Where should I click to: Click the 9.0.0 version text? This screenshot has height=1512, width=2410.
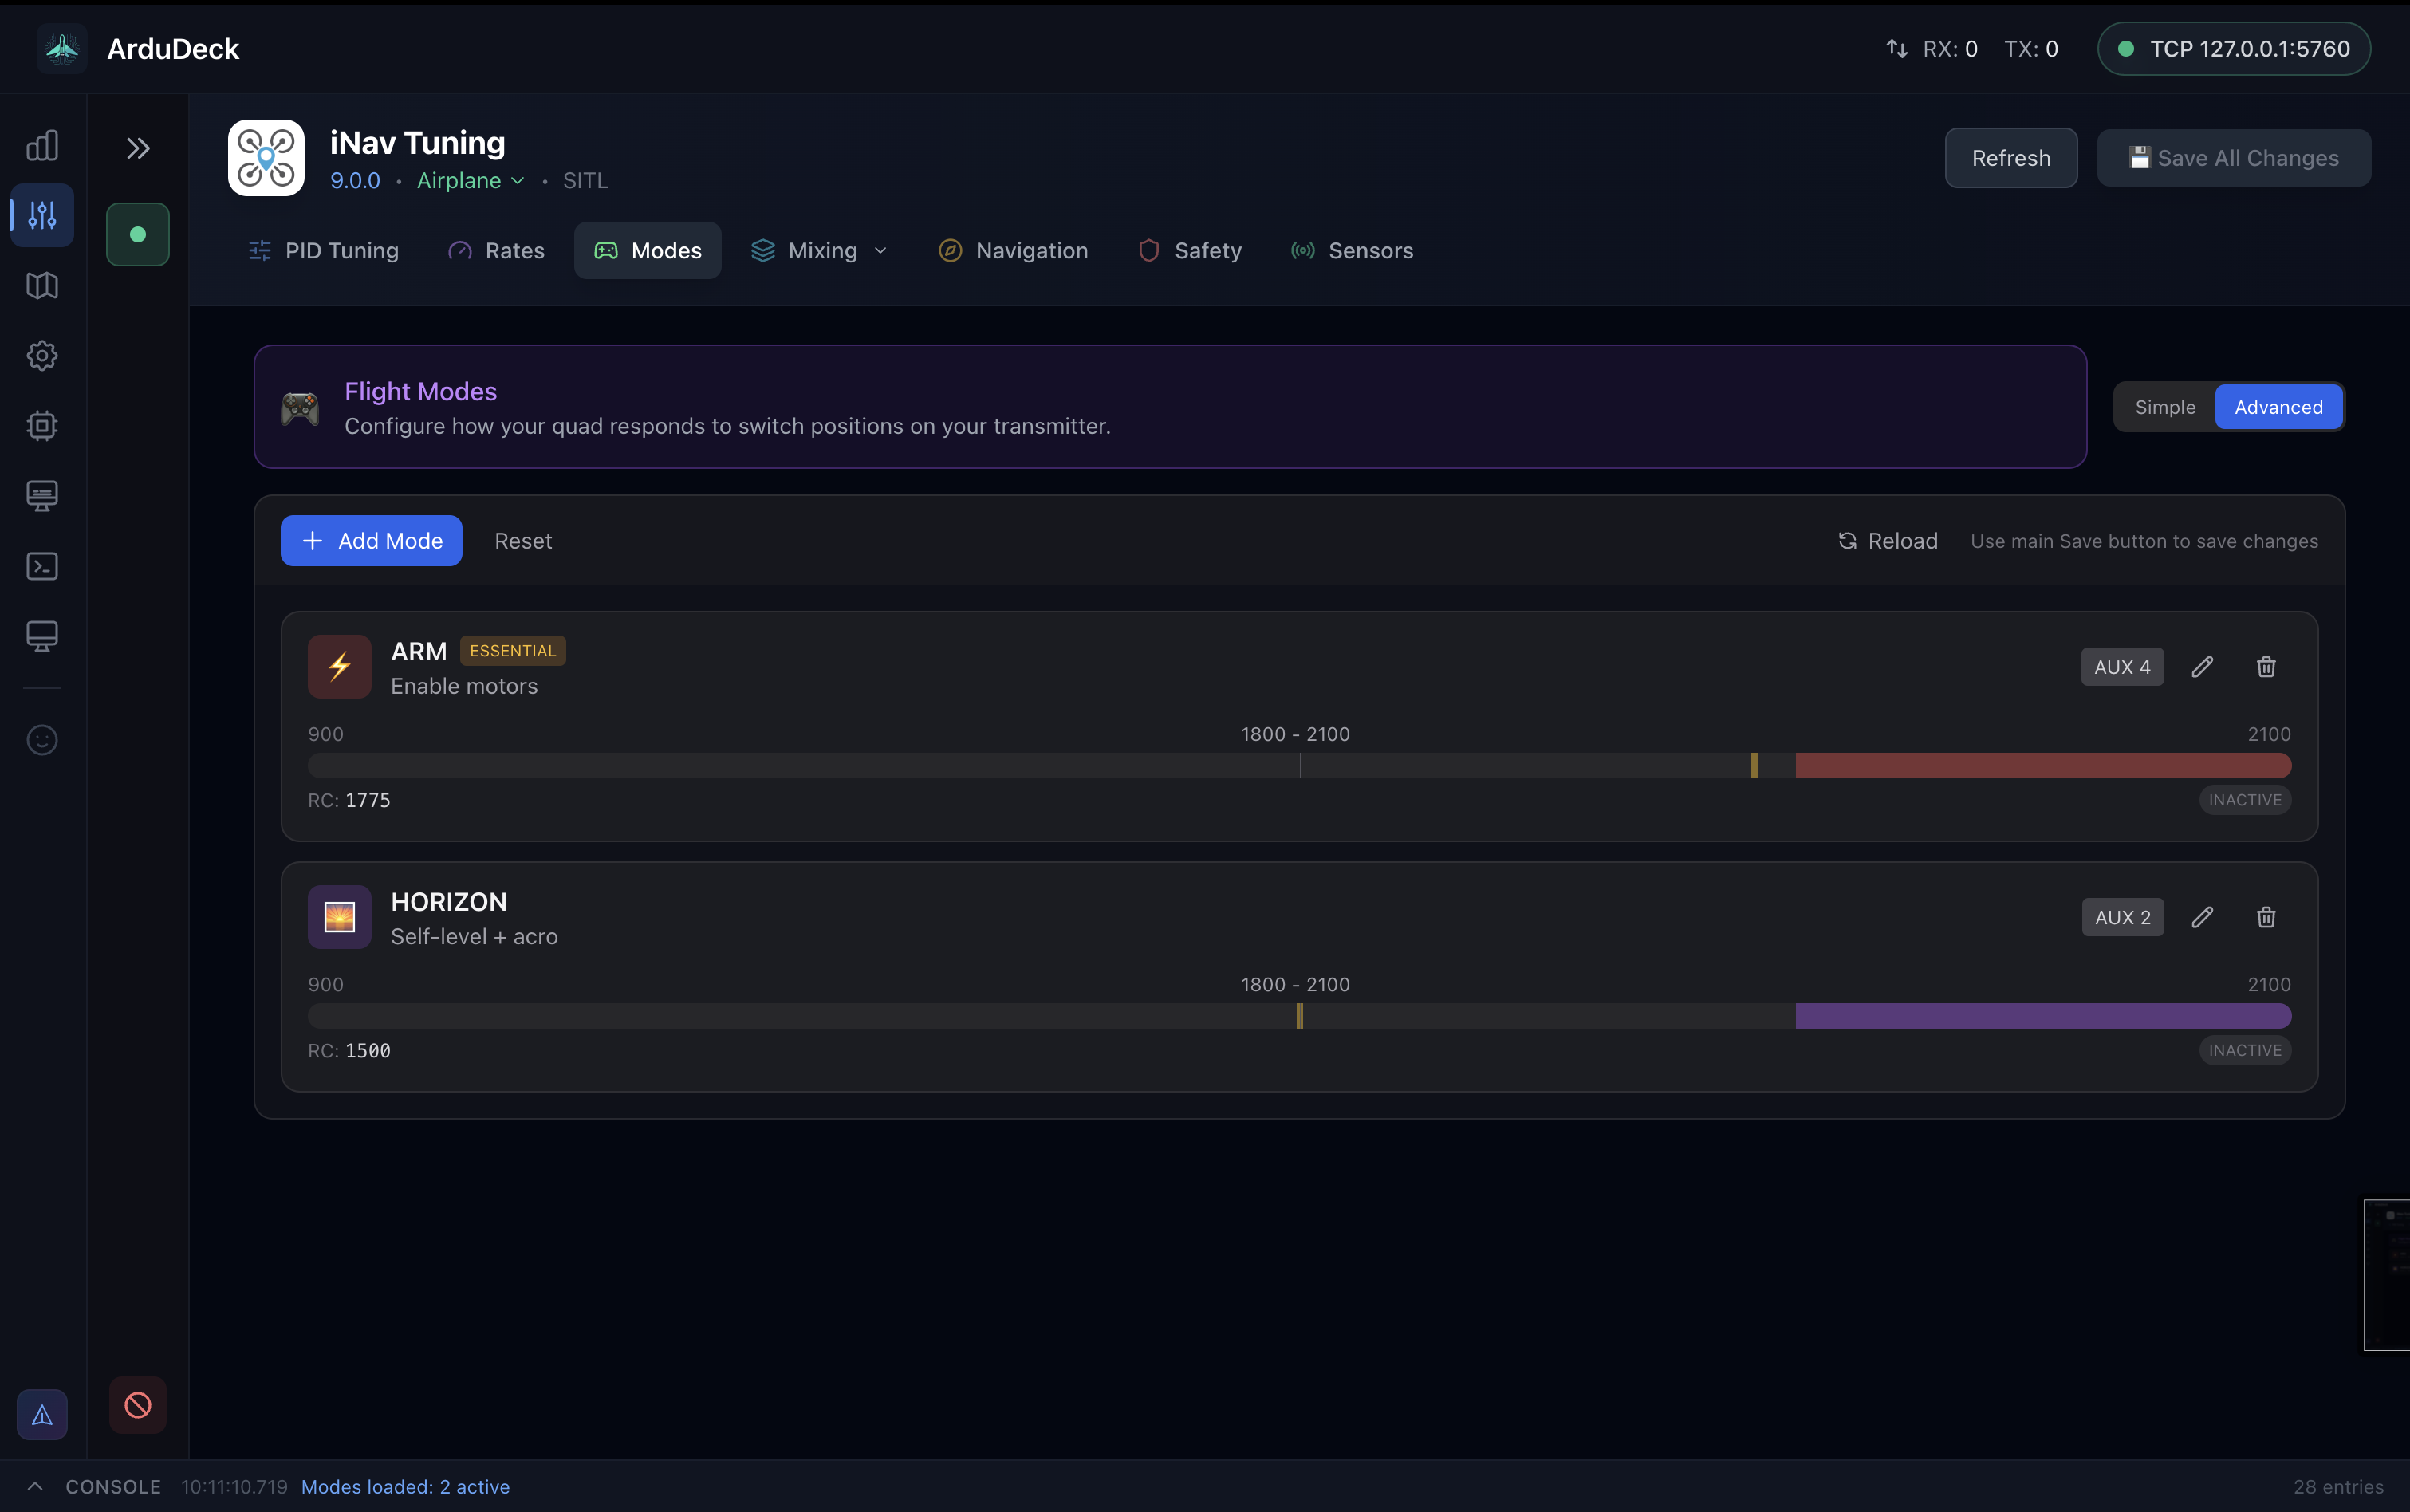click(x=355, y=181)
